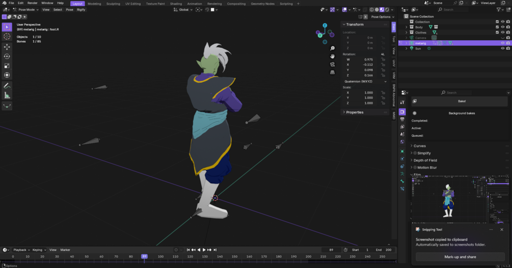Image resolution: width=512 pixels, height=268 pixels.
Task: Open the Global orientation dropdown
Action: 183,10
